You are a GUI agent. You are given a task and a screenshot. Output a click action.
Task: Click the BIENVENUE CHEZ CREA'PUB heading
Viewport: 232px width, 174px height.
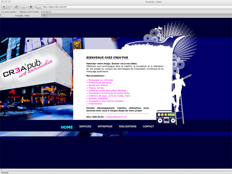point(107,58)
